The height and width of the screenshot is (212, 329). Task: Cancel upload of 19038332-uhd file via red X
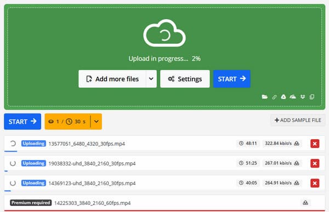[x=315, y=163]
